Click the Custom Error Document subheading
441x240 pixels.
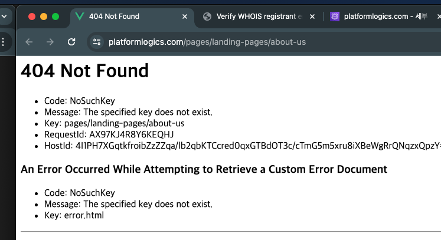[x=204, y=169]
